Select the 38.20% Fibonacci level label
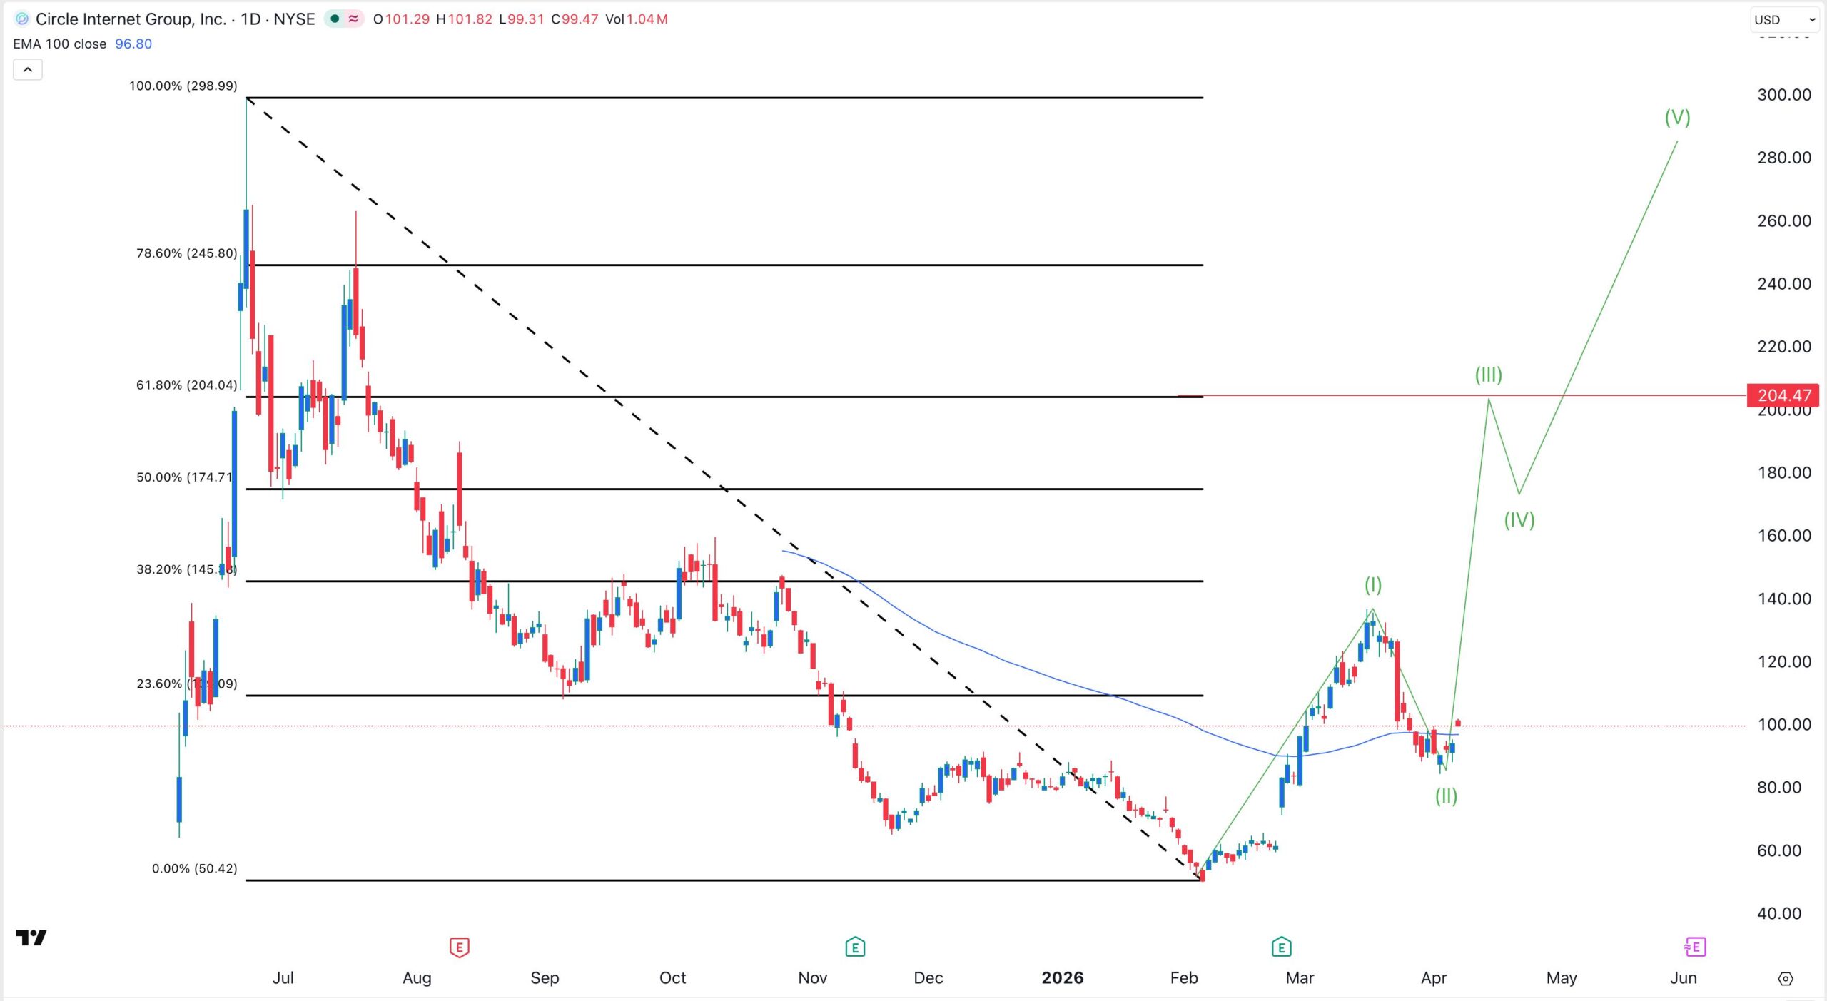 [186, 569]
